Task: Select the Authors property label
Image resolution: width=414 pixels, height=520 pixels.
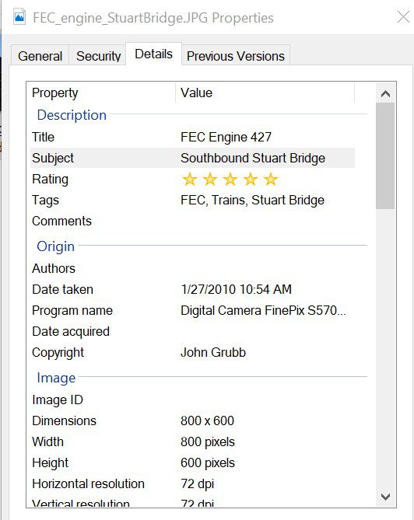Action: click(x=54, y=268)
